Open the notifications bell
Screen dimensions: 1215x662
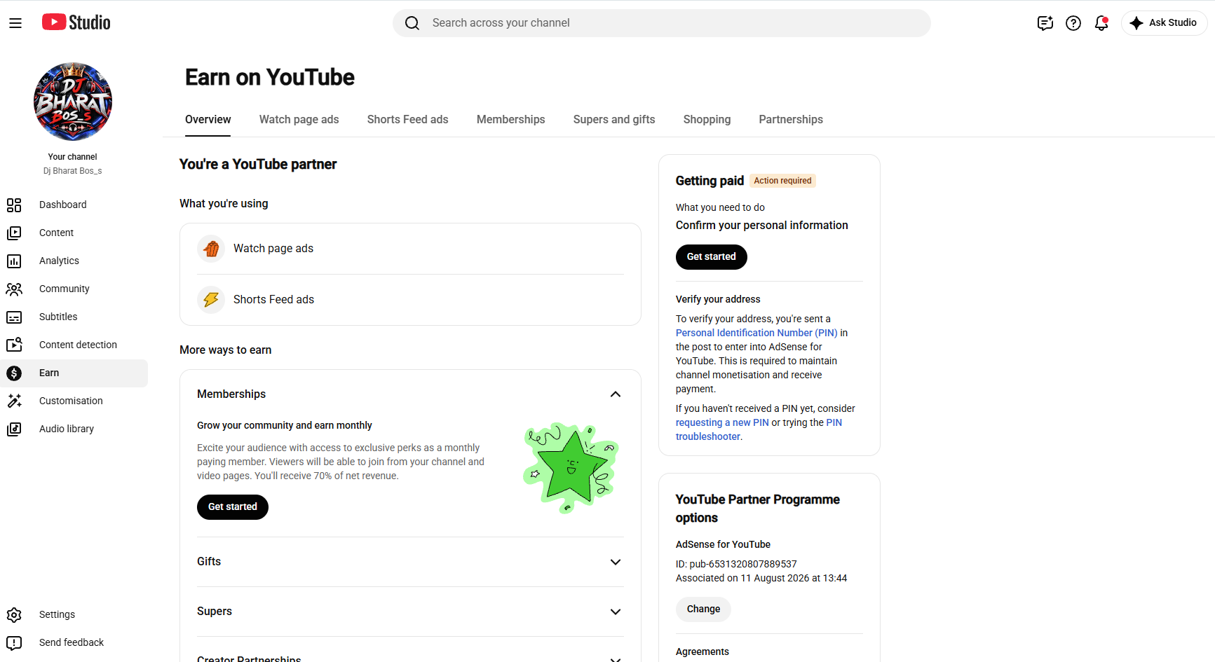click(x=1101, y=23)
